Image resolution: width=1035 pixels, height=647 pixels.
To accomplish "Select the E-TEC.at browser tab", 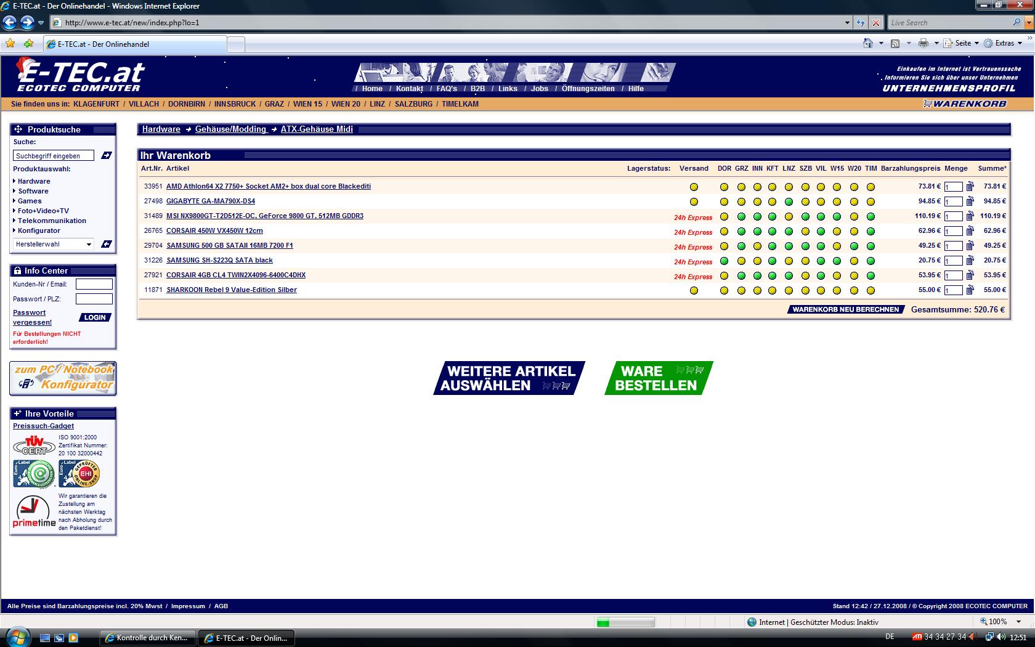I will pos(135,44).
